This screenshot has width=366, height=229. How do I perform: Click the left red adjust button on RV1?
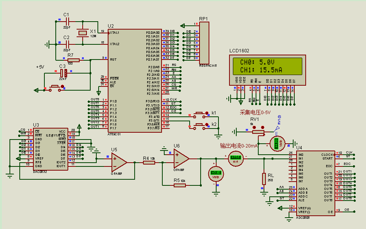254,127
